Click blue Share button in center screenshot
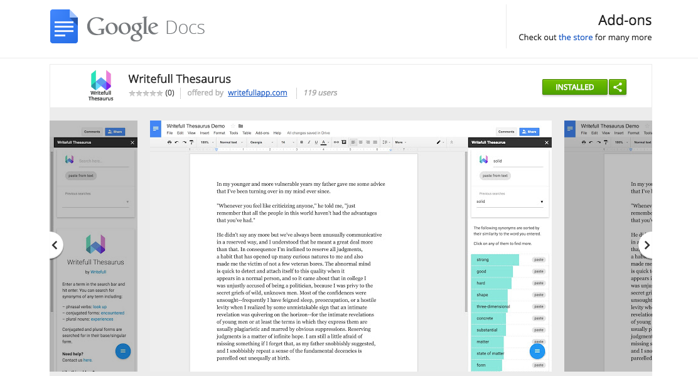 pos(529,132)
